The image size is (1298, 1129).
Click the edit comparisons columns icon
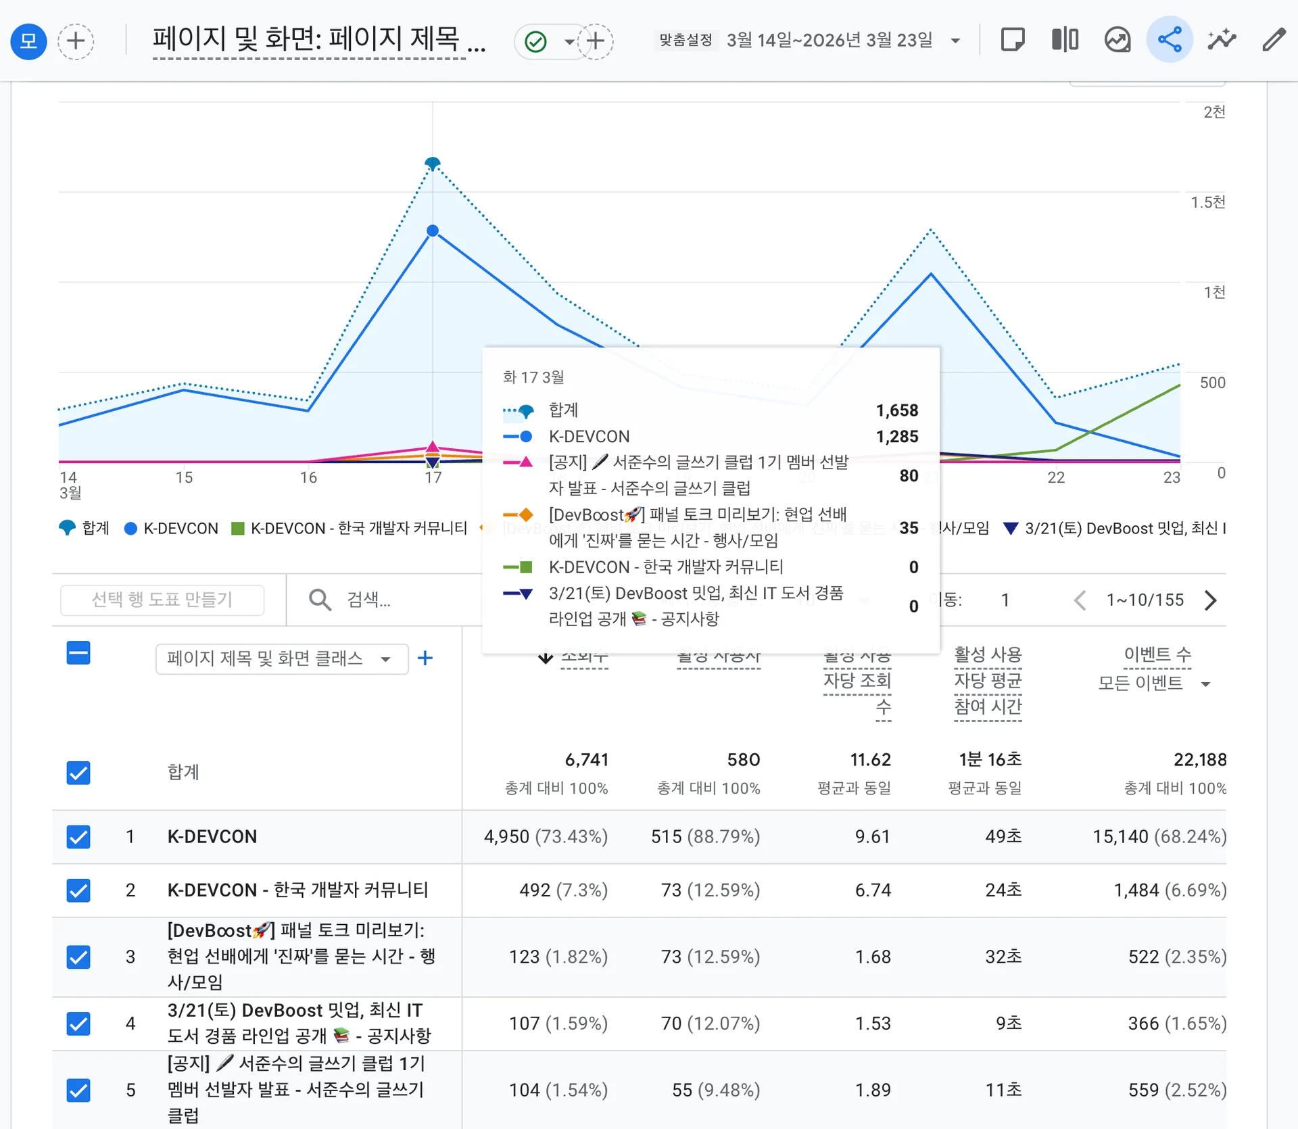tap(1065, 40)
